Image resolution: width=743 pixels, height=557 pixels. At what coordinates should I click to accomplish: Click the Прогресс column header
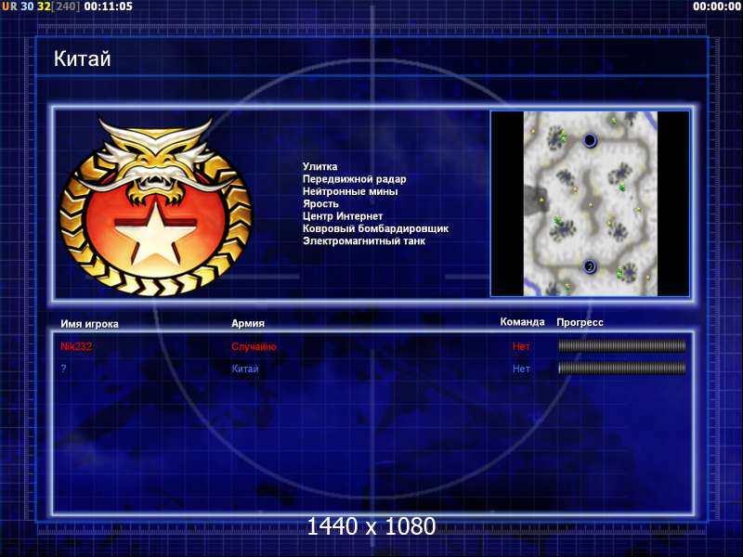tap(580, 322)
